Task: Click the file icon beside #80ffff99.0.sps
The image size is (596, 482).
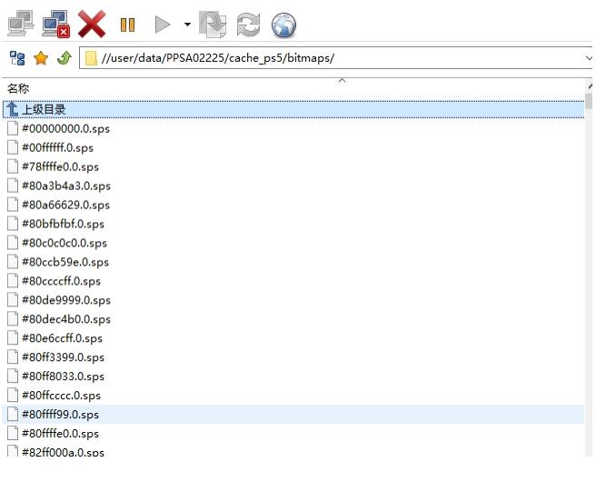Action: [x=13, y=414]
